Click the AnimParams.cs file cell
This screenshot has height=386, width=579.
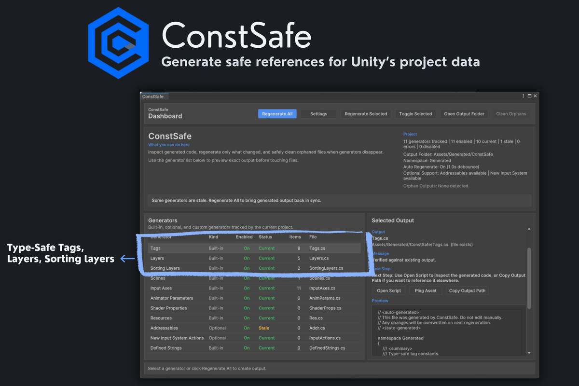pyautogui.click(x=325, y=298)
